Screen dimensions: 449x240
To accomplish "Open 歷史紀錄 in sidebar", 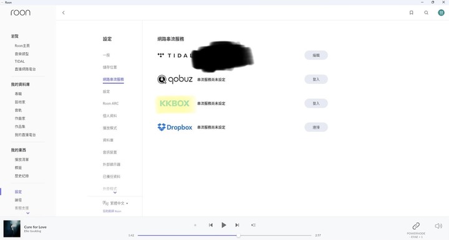I will tap(22, 176).
